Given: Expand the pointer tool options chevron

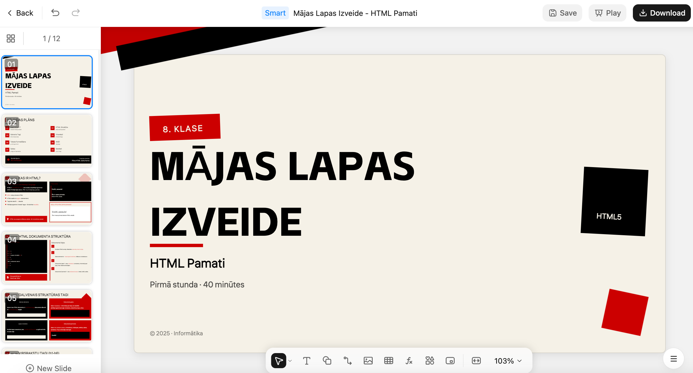Looking at the screenshot, I should 290,361.
